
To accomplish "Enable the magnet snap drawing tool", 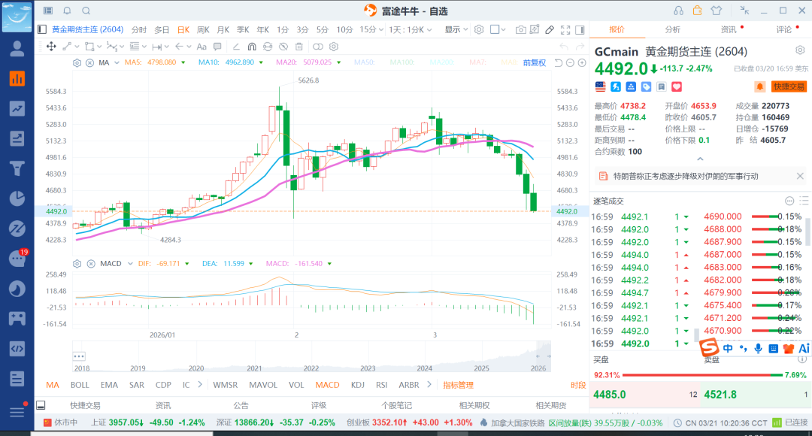I will (x=252, y=47).
